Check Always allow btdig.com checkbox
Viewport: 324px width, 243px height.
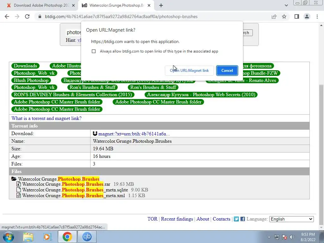(x=94, y=51)
